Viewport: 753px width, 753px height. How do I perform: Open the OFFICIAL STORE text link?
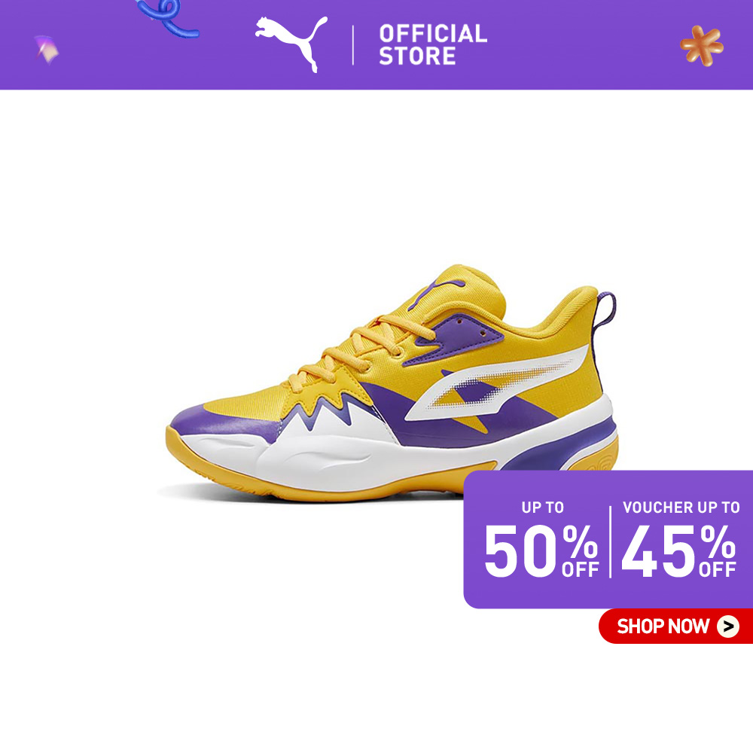tap(433, 44)
